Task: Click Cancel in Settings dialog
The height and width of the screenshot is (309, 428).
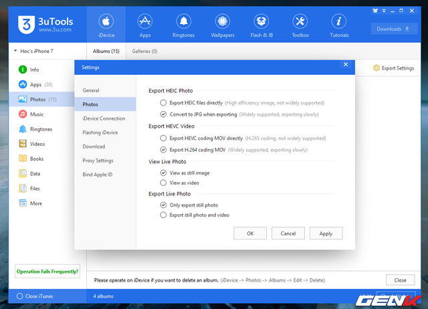Action: point(288,233)
